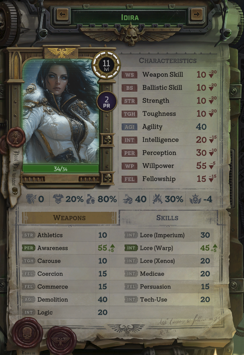
Task: Click the level 11 badge
Action: 106,65
